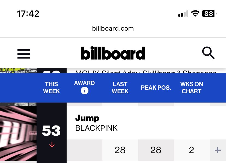Open the hamburger navigation menu
The image size is (226, 163).
24,54
